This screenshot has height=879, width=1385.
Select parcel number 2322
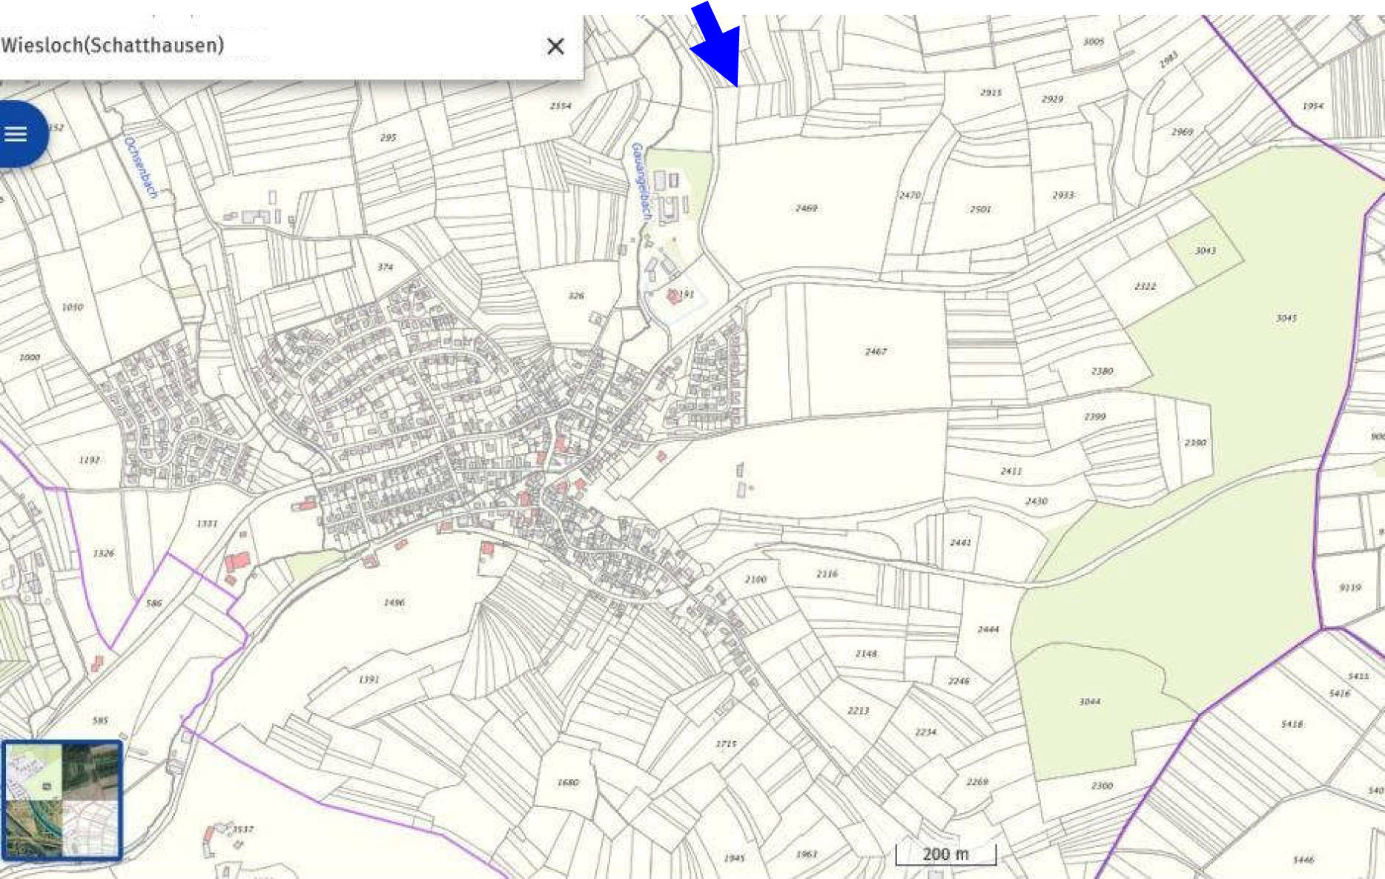click(x=1144, y=286)
